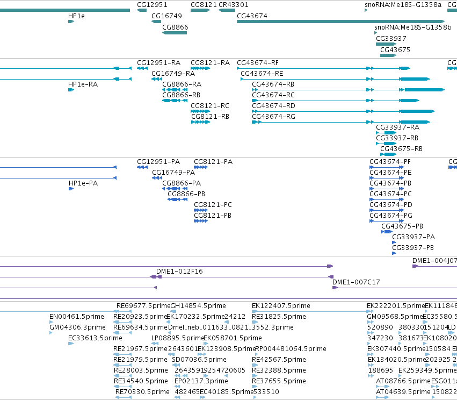
Task: Open EST RE42567.5prime
Action: coord(255,365)
